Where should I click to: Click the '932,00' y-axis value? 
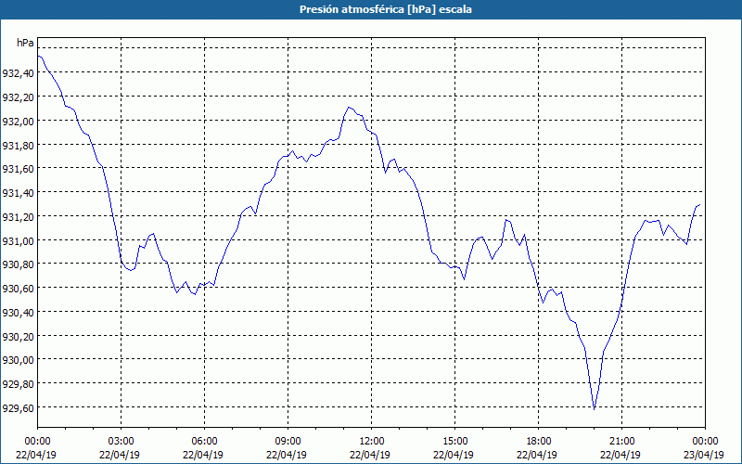click(18, 121)
